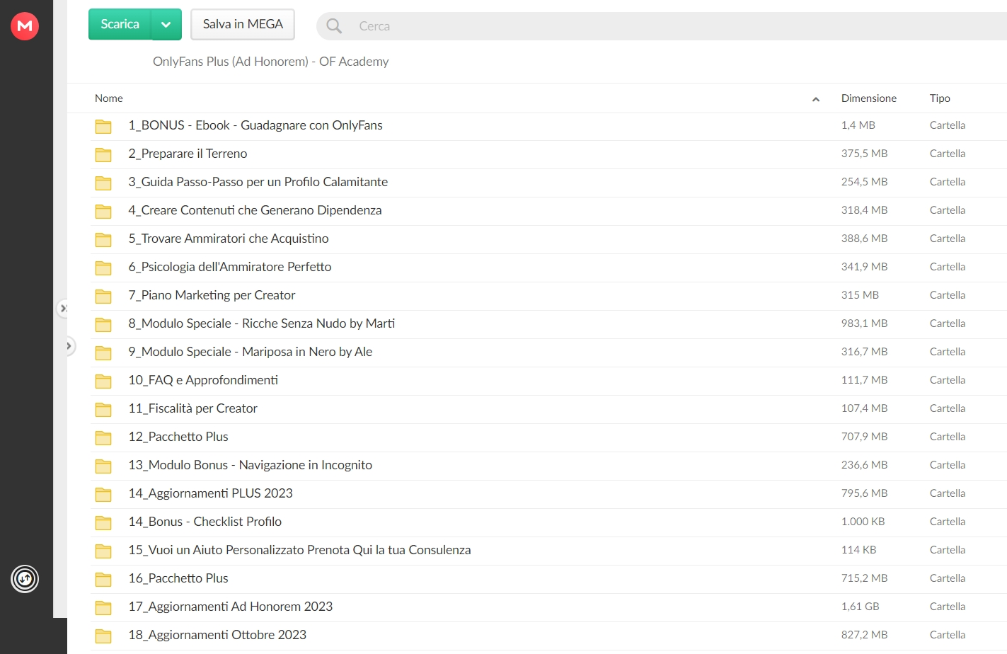Click the Cerca search field

665,26
